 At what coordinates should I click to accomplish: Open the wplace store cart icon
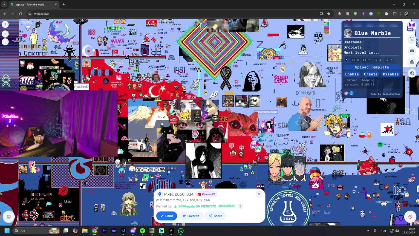point(412,39)
